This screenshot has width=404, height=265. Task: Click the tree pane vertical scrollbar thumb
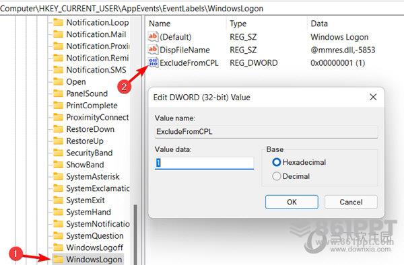click(x=135, y=235)
